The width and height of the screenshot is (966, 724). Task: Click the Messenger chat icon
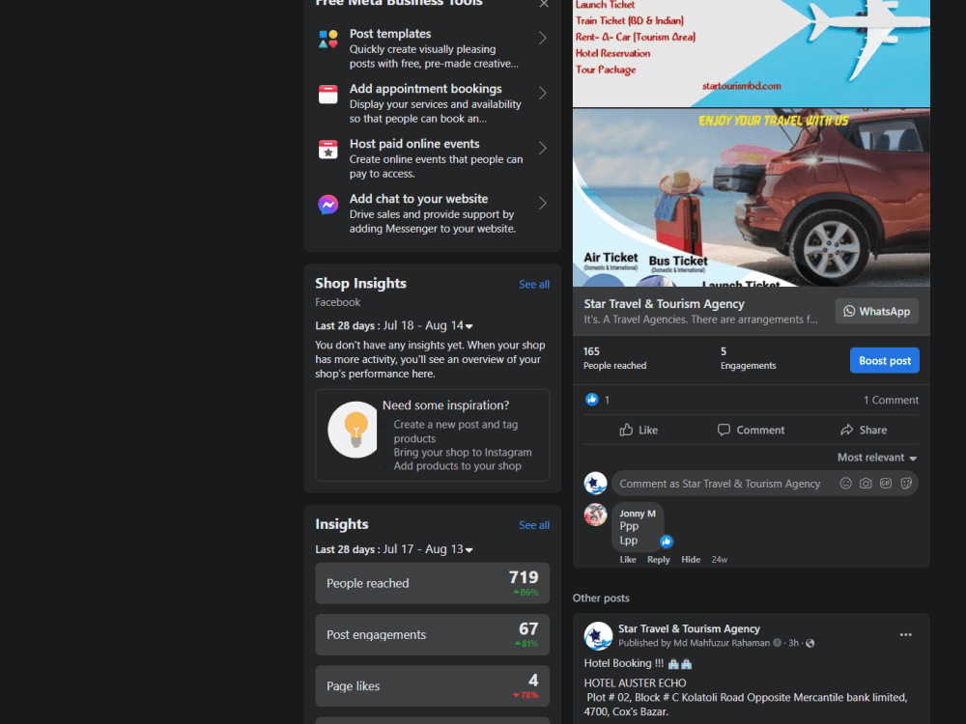(x=327, y=205)
